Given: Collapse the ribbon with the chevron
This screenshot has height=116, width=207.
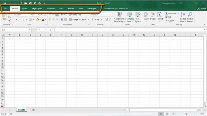Looking at the screenshot, I should tap(204, 24).
